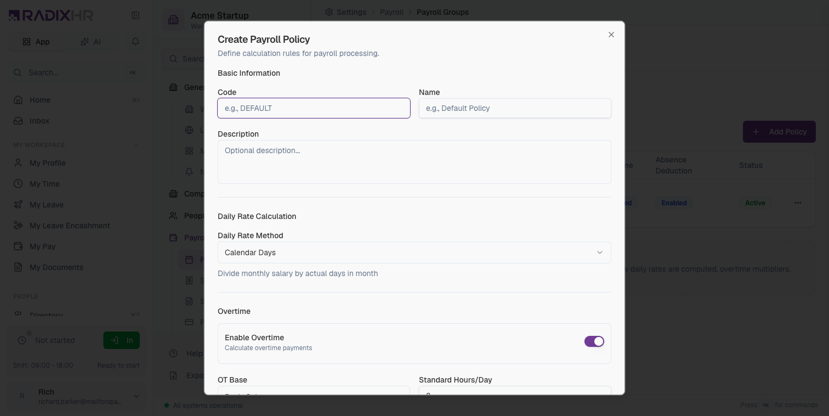The width and height of the screenshot is (829, 416).
Task: Open the row actions three-dot menu
Action: 798,203
